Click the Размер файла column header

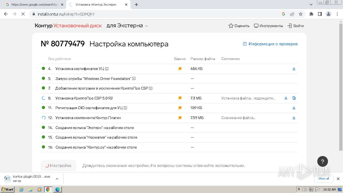click(203, 59)
